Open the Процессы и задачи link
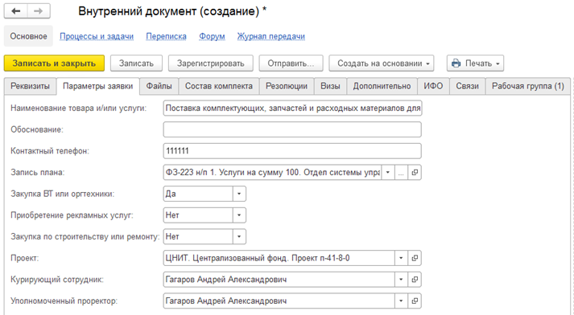Screen dimensions: 574x315 (97, 36)
